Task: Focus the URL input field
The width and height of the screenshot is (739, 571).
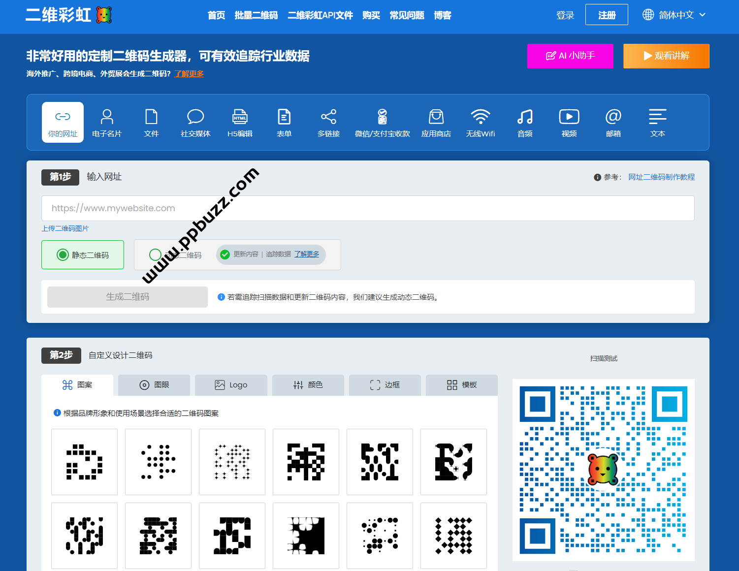Action: tap(368, 208)
